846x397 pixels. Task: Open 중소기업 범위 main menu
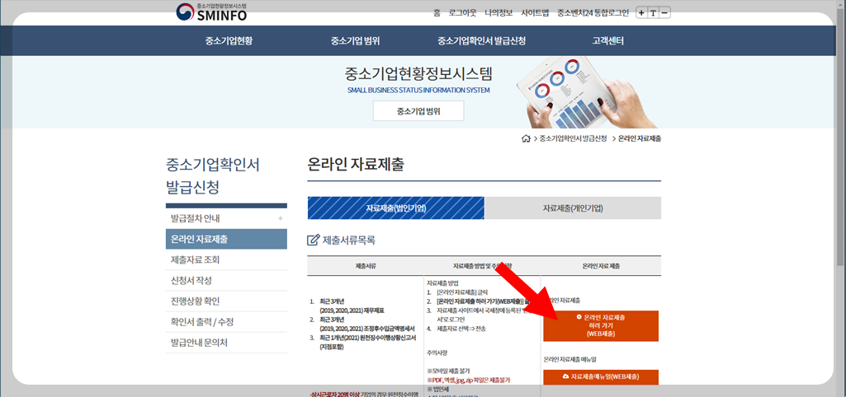(355, 41)
